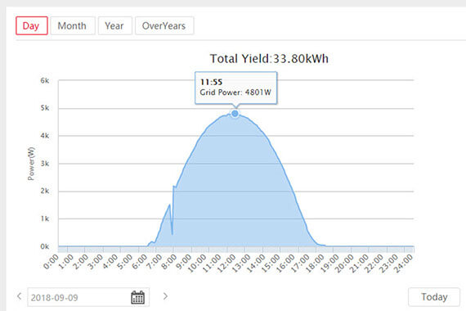Open the Year tab
The height and width of the screenshot is (311, 466).
tap(114, 26)
